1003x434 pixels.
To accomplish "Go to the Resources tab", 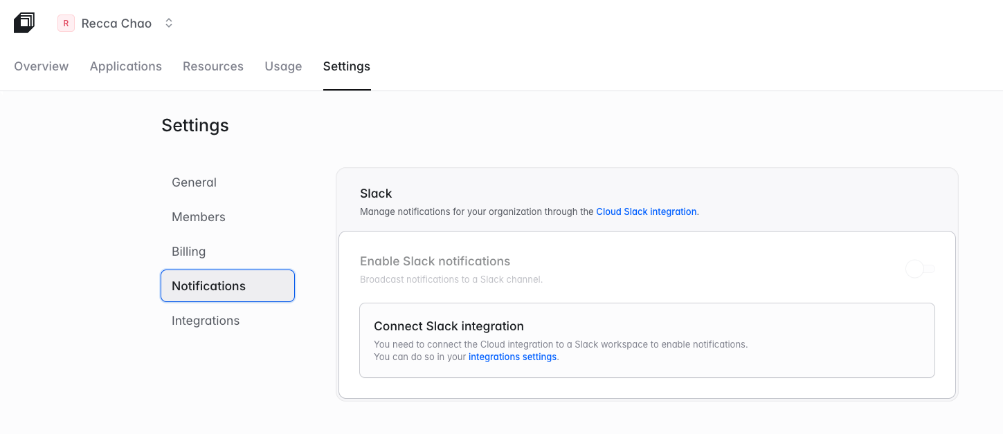I will [213, 66].
